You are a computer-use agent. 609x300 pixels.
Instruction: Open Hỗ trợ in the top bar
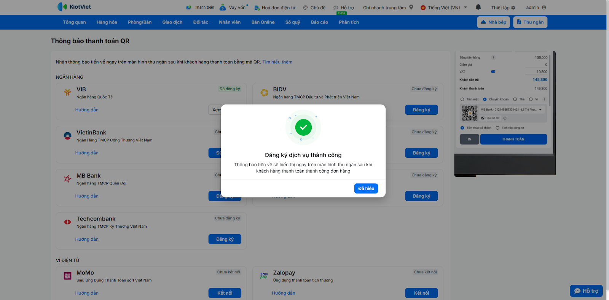[x=344, y=8]
